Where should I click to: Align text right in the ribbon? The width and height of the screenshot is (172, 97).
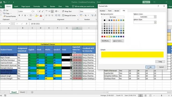(52, 15)
